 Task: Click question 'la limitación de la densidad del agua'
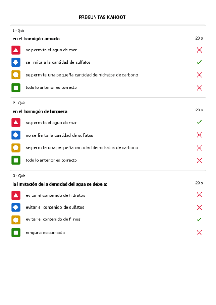coord(59,184)
